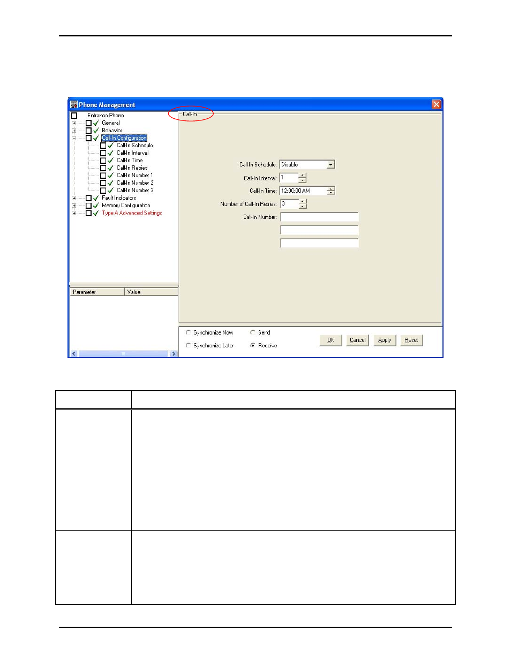Expand the Memory Configuration node
The height and width of the screenshot is (661, 511).
[x=74, y=206]
